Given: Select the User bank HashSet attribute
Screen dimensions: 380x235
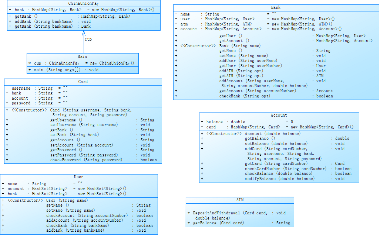Looking at the screenshot, I should point(64,194).
